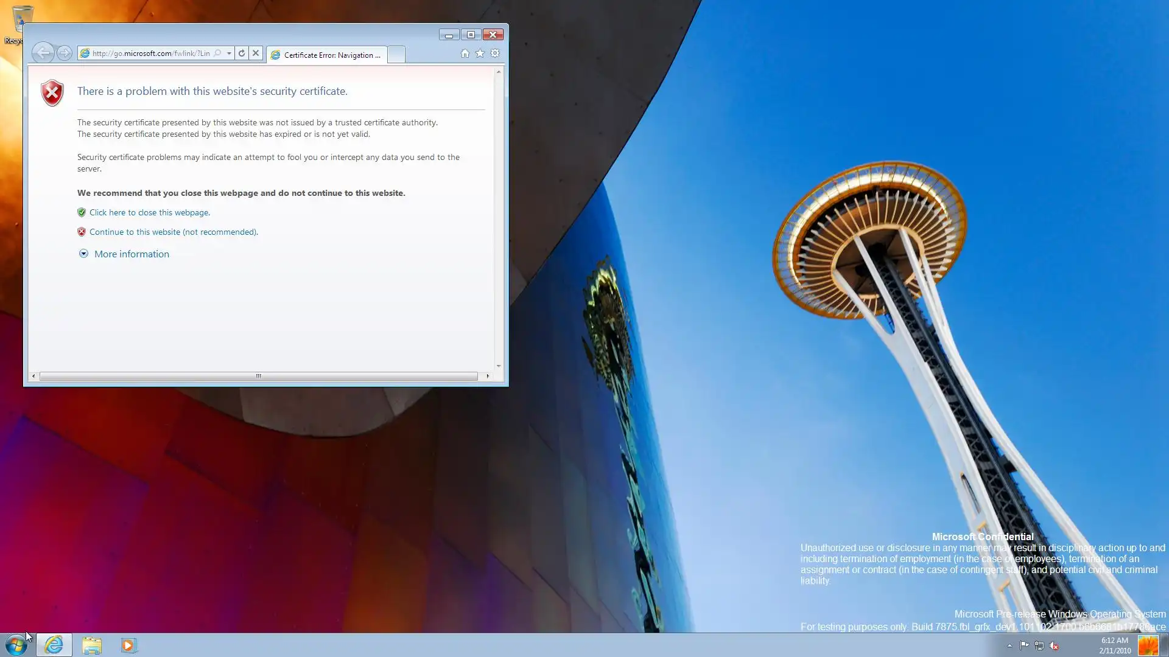Screen dimensions: 1169x657
Task: Click the Forward navigation arrow
Action: click(x=64, y=53)
